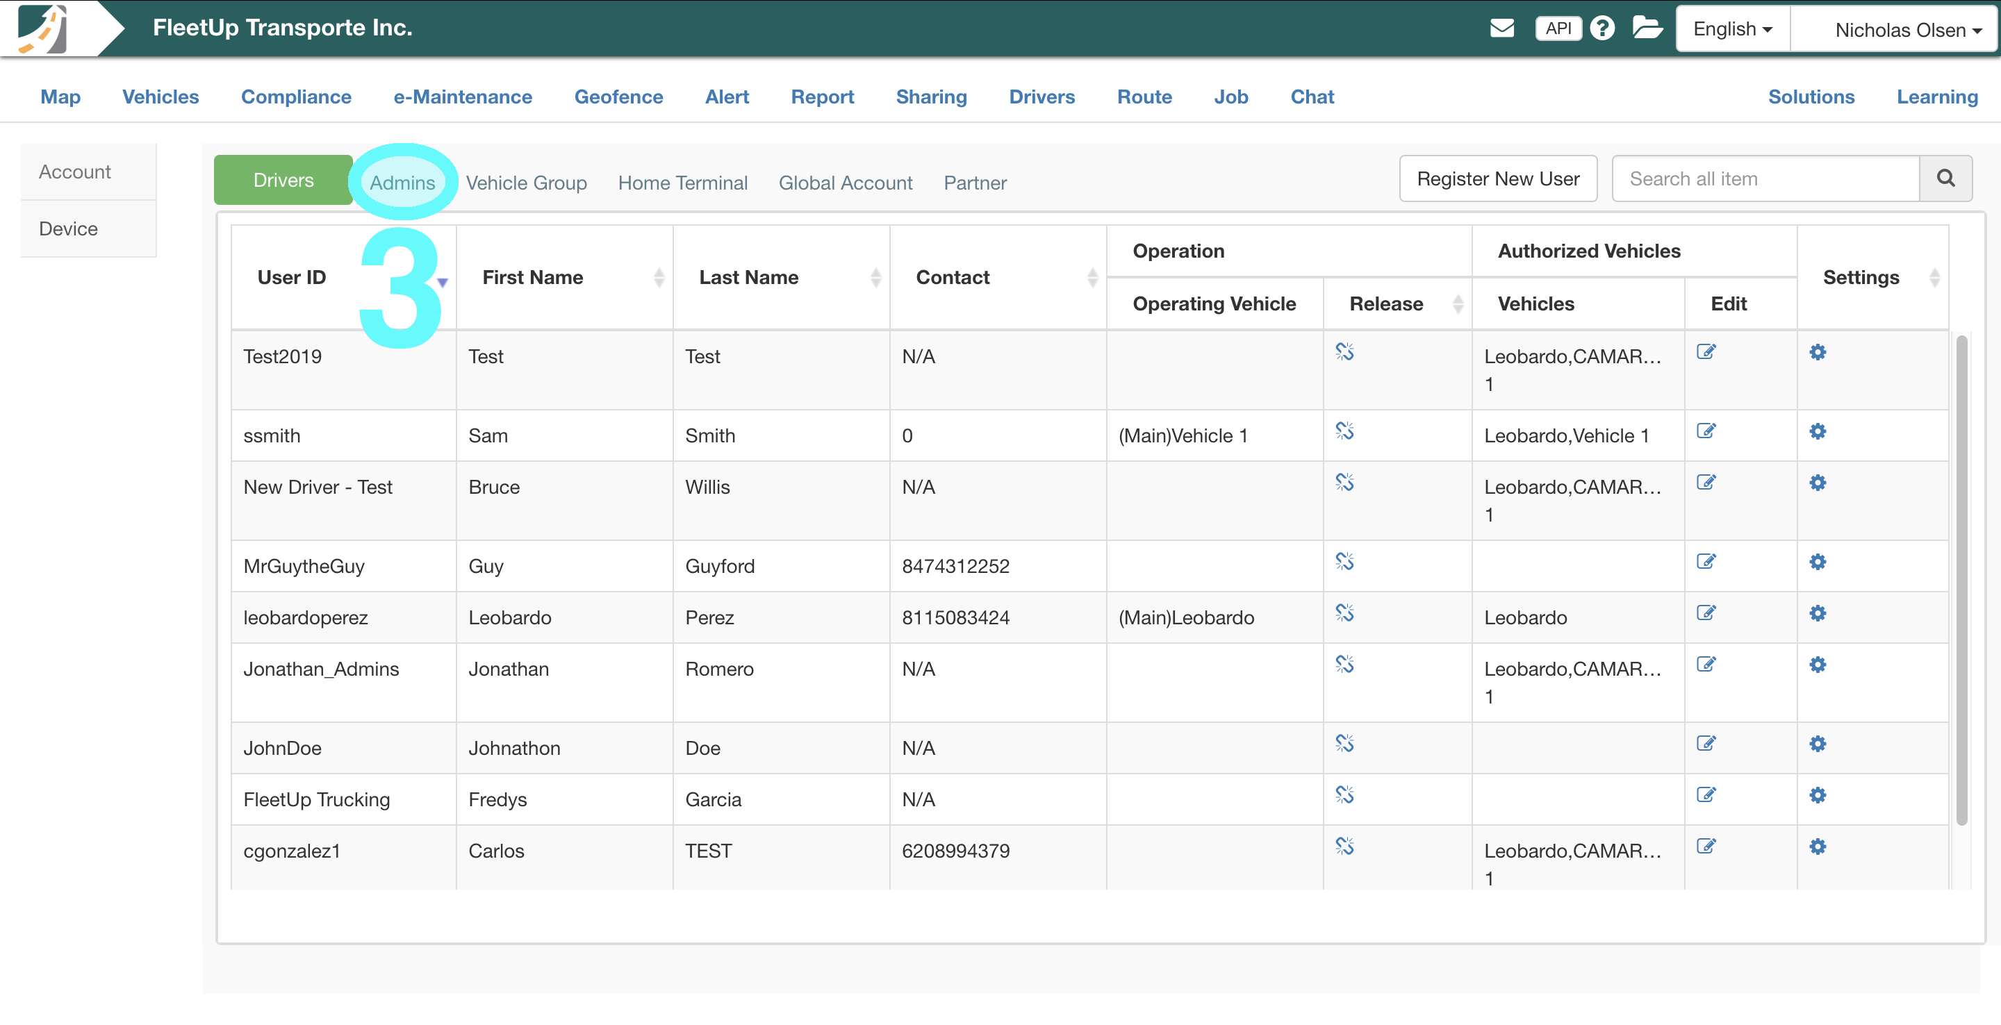The image size is (2001, 1025).
Task: Switch to the Partner tab
Action: [975, 183]
